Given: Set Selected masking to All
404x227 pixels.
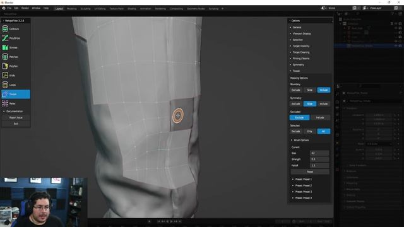Looking at the screenshot, I should [324, 131].
